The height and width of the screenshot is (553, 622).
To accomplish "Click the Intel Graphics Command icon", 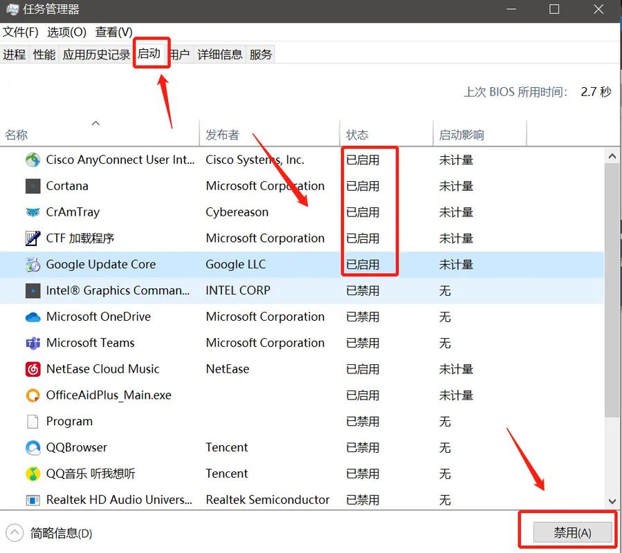I will tap(33, 290).
